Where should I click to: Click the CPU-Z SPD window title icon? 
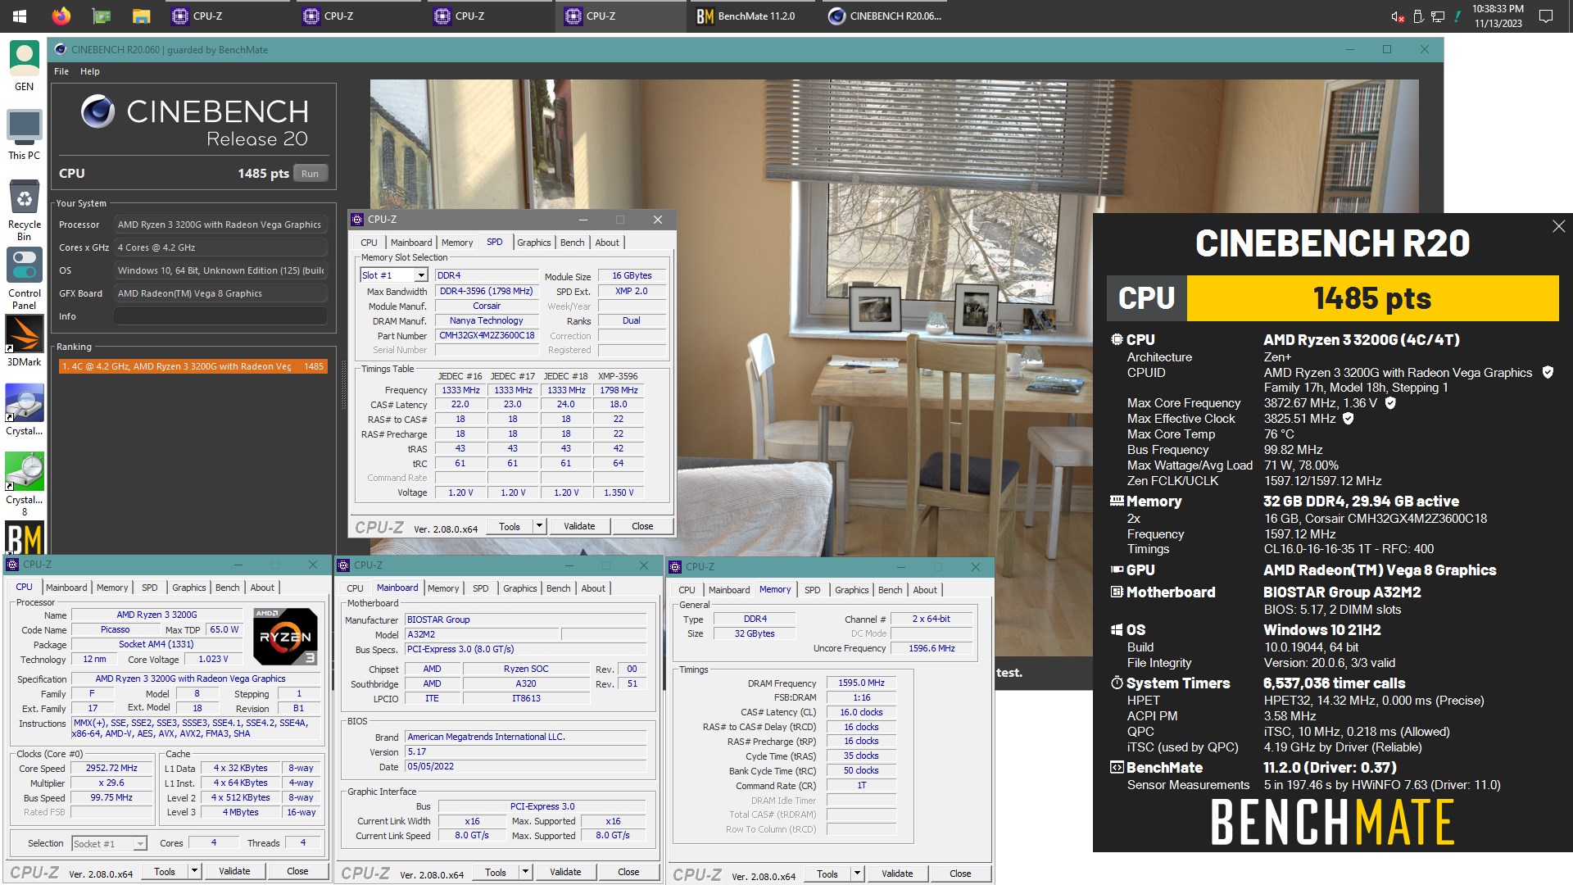point(357,220)
